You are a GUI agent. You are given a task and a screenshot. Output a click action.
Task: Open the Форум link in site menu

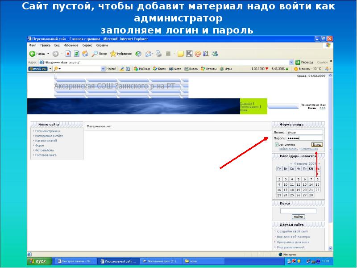(x=40, y=145)
